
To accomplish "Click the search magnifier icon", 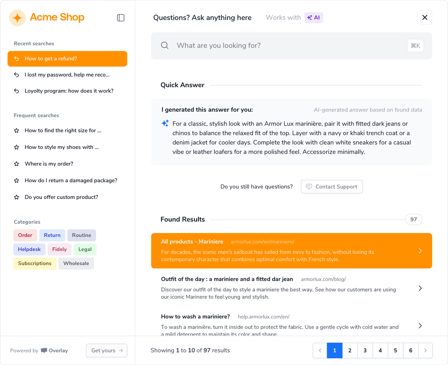I will (x=165, y=46).
